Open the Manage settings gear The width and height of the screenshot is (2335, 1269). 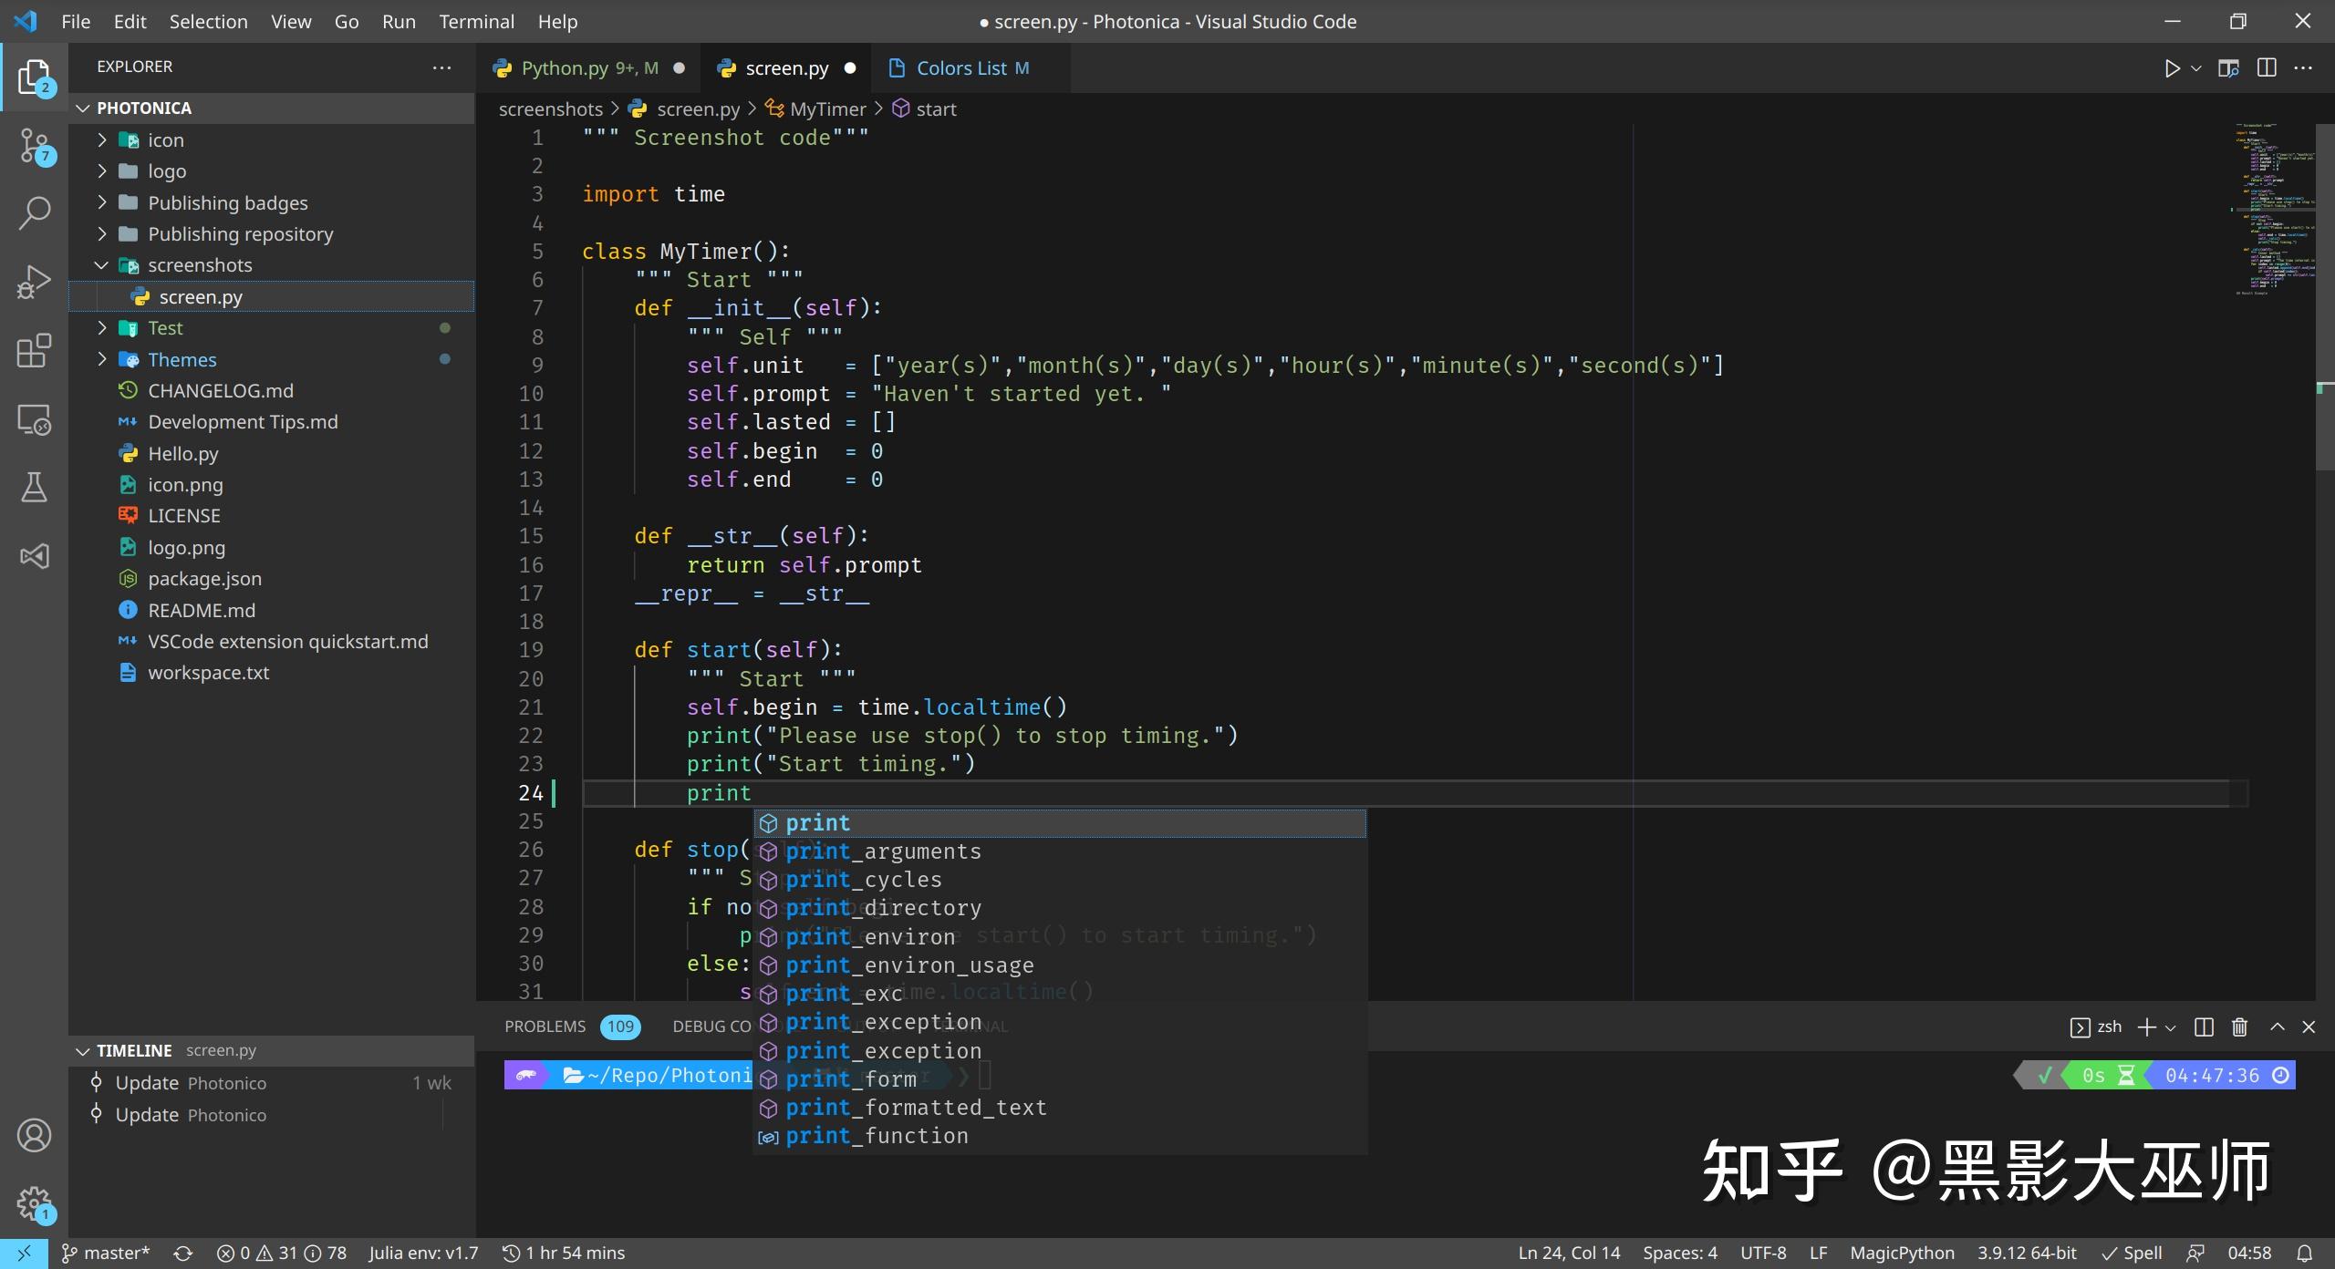[33, 1203]
